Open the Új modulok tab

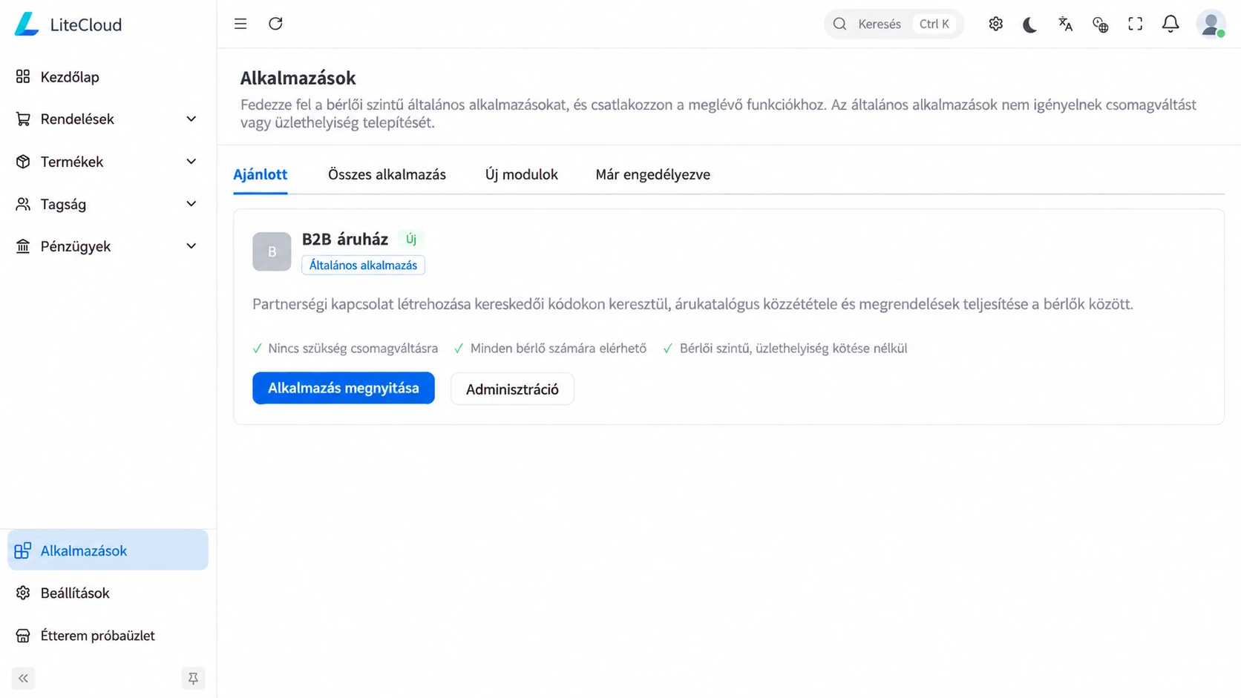(522, 175)
